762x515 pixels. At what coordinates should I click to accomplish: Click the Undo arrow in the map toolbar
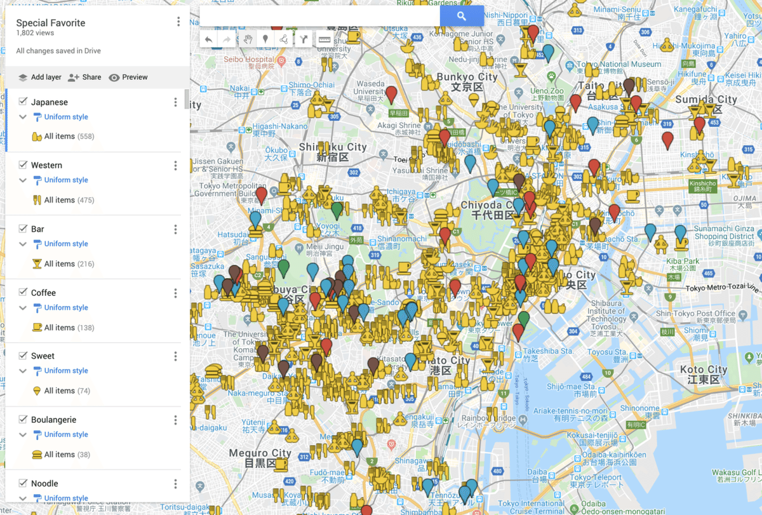209,39
